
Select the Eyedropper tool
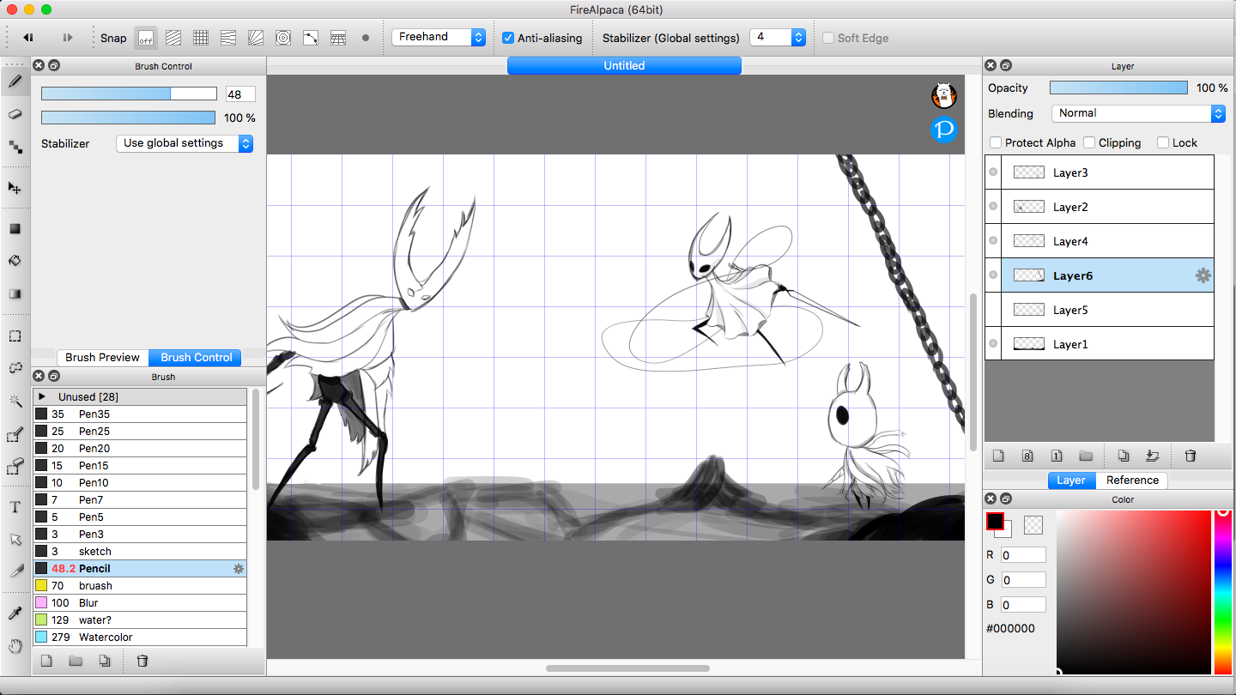[15, 613]
